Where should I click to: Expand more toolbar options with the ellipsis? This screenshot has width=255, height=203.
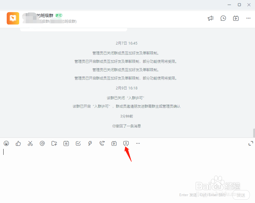138,143
